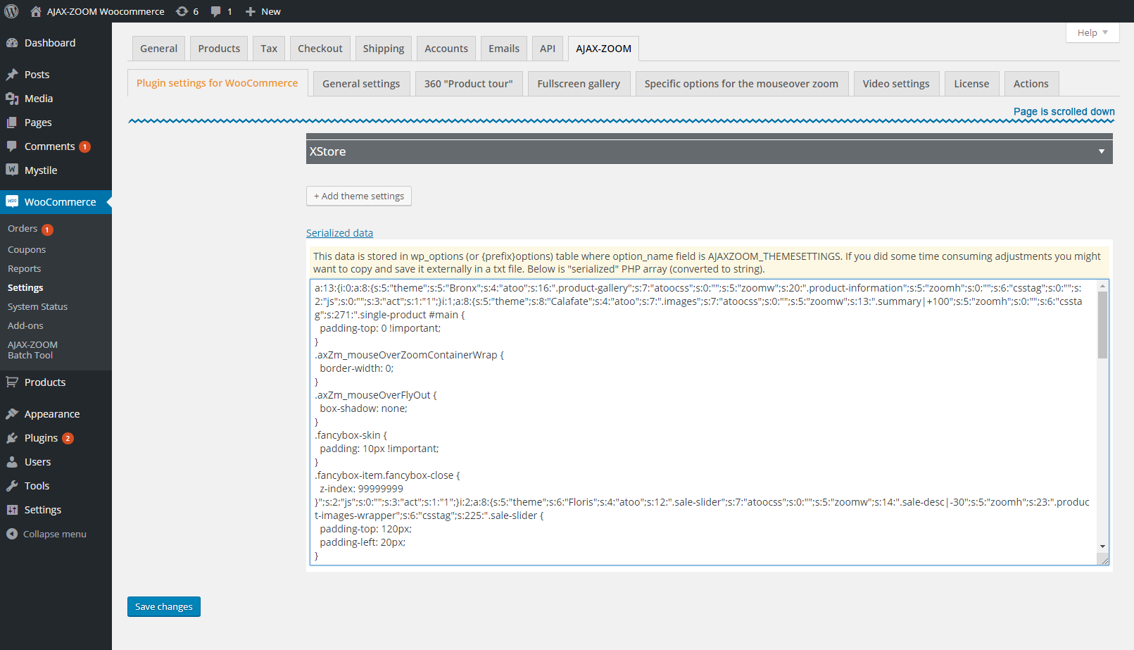Switch to the Tax tab
1134x650 pixels.
269,49
